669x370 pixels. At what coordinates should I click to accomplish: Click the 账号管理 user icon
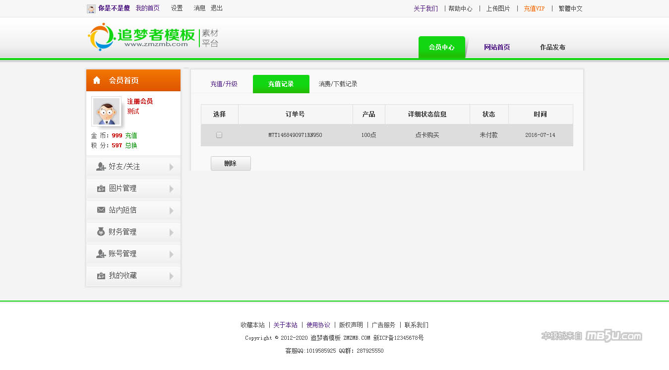coord(101,254)
